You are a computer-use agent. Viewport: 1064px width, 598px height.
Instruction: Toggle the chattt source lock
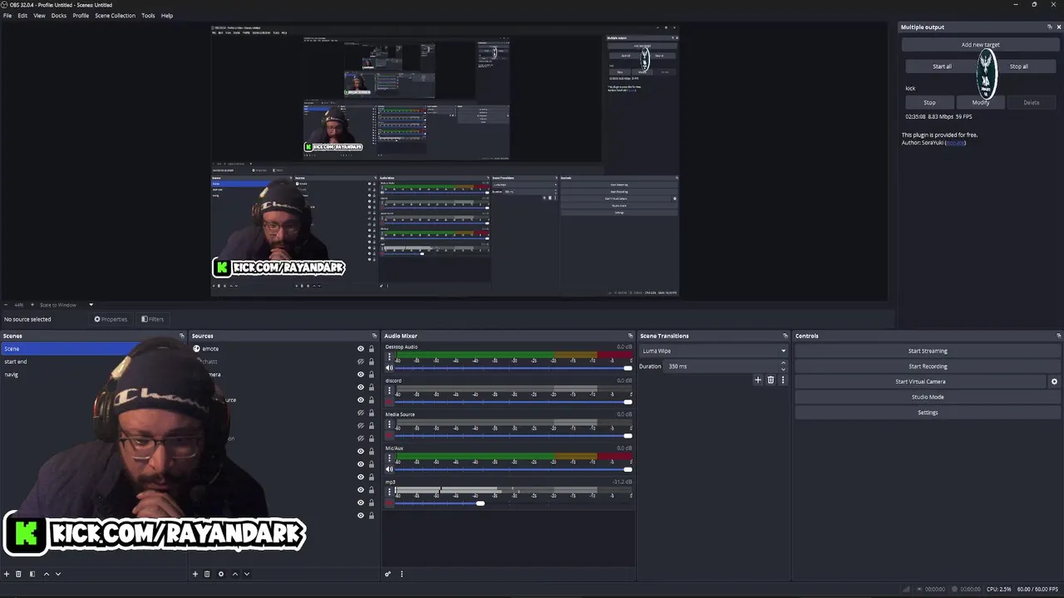tap(372, 361)
